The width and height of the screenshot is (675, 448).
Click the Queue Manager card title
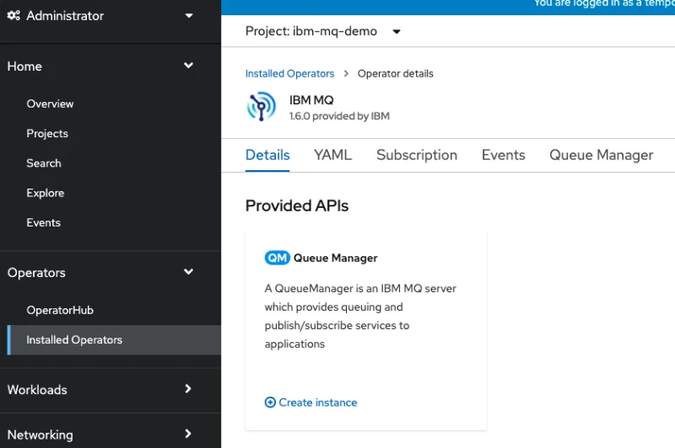coord(335,259)
